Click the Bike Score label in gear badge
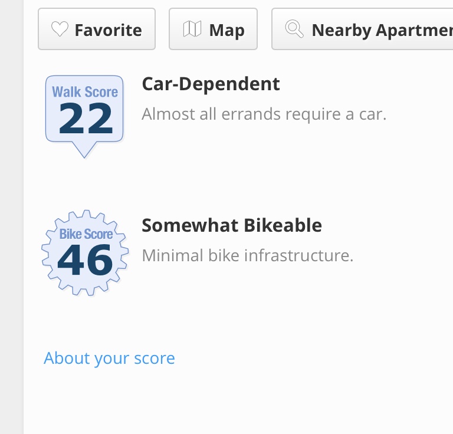This screenshot has height=434, width=453. click(x=86, y=234)
